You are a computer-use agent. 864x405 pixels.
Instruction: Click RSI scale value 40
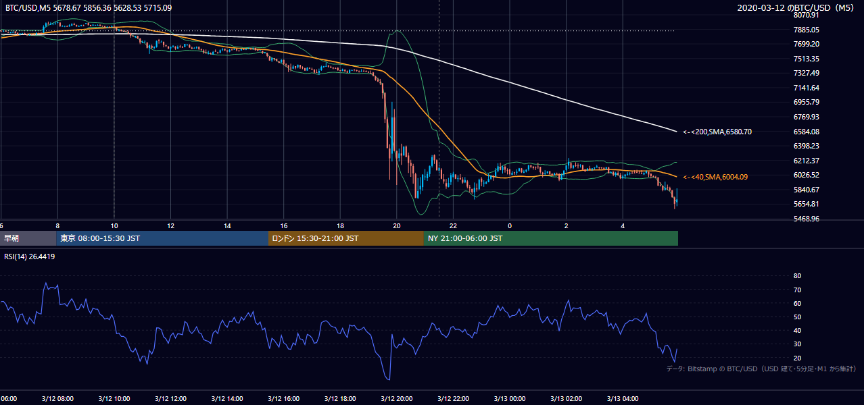point(797,331)
